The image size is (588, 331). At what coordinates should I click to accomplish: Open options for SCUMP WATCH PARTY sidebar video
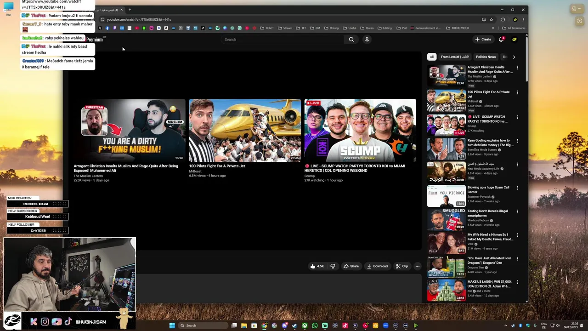point(517,117)
